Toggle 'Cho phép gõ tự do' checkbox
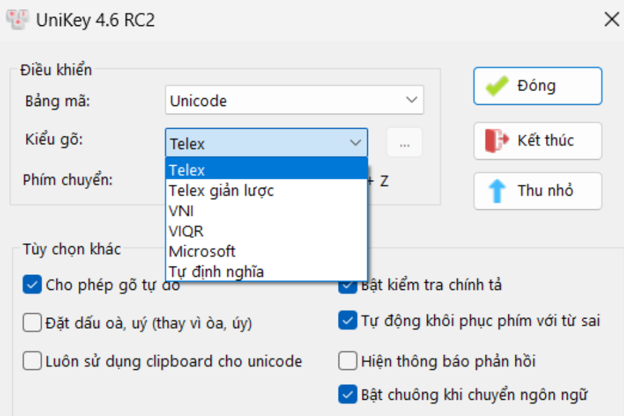 (x=32, y=285)
